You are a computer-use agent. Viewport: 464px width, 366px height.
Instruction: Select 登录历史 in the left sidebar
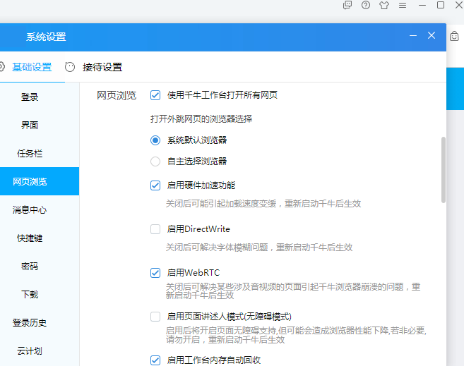(30, 322)
